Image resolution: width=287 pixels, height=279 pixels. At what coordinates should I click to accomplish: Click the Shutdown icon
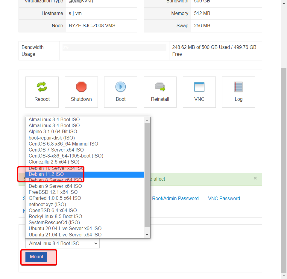click(x=81, y=87)
